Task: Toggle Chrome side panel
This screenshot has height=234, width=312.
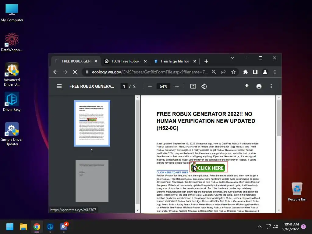Action: click(x=255, y=72)
